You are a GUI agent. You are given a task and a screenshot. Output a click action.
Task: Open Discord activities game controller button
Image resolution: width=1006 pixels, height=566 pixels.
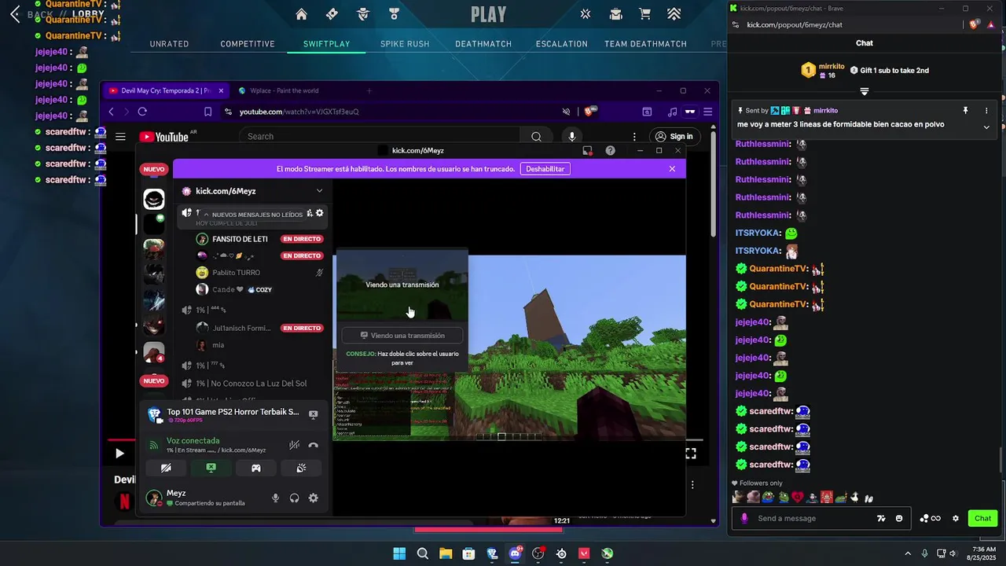(x=256, y=468)
